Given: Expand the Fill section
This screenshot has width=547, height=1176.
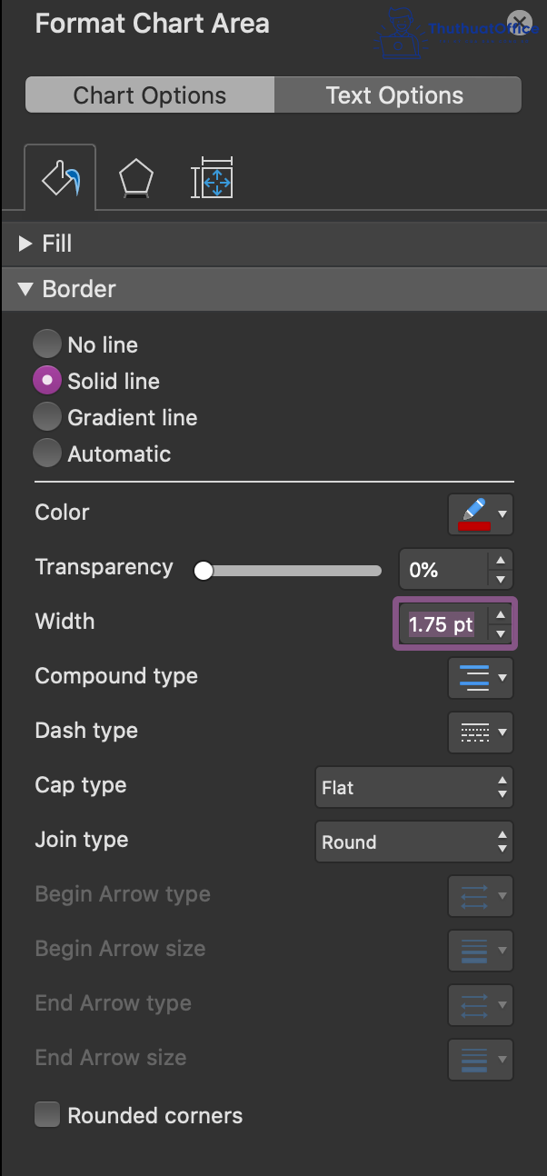Looking at the screenshot, I should [25, 244].
